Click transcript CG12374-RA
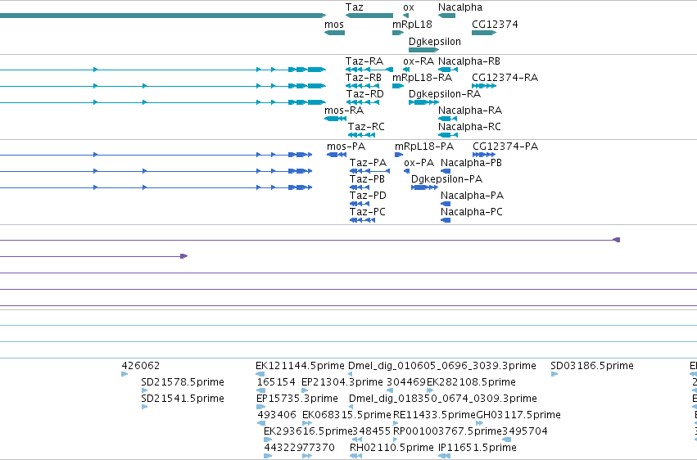The width and height of the screenshot is (697, 460). tap(505, 78)
